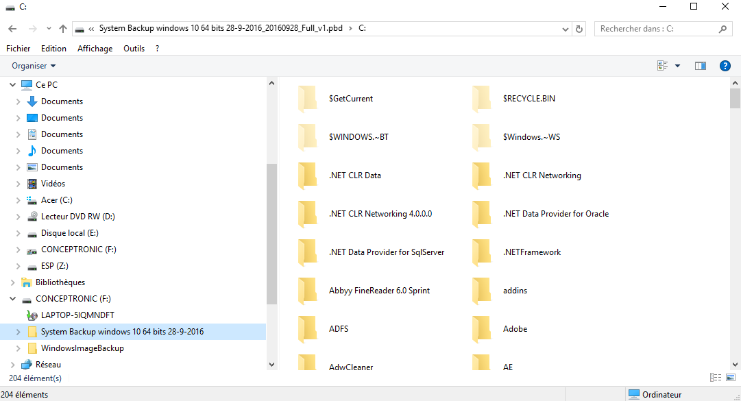Click the Acer (C:) drive icon
Image resolution: width=741 pixels, height=401 pixels.
(x=32, y=200)
